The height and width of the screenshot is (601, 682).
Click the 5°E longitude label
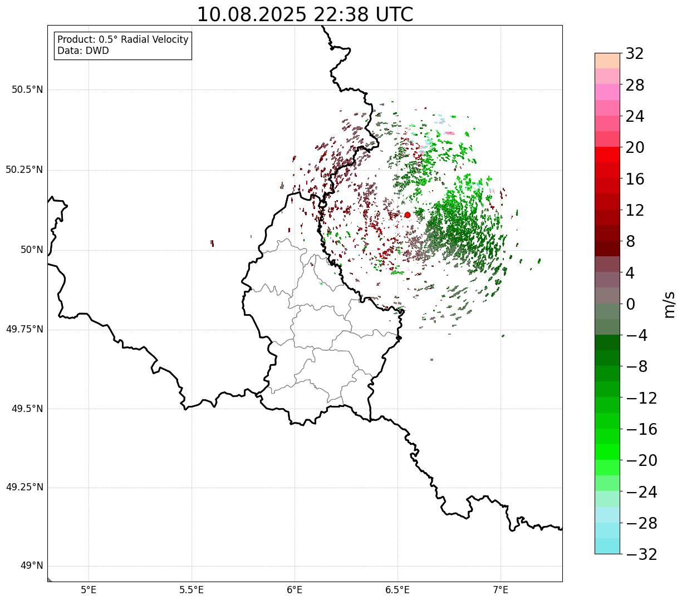click(89, 590)
